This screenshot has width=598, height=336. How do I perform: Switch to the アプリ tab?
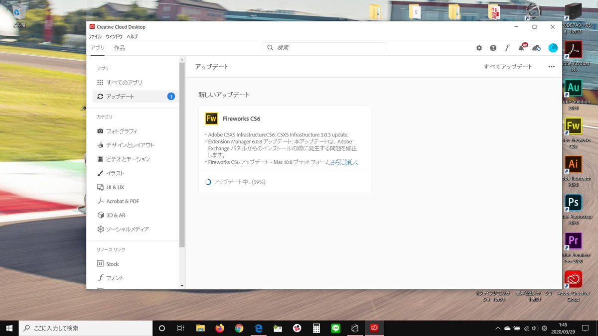(97, 48)
